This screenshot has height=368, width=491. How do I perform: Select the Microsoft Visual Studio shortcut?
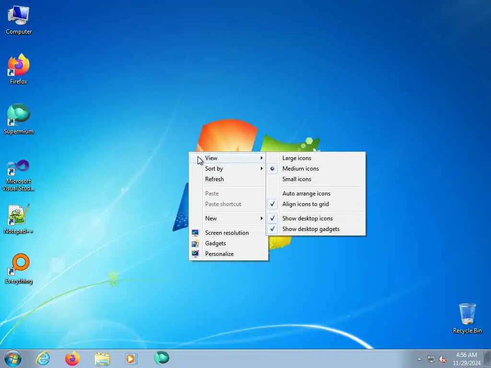[x=19, y=175]
